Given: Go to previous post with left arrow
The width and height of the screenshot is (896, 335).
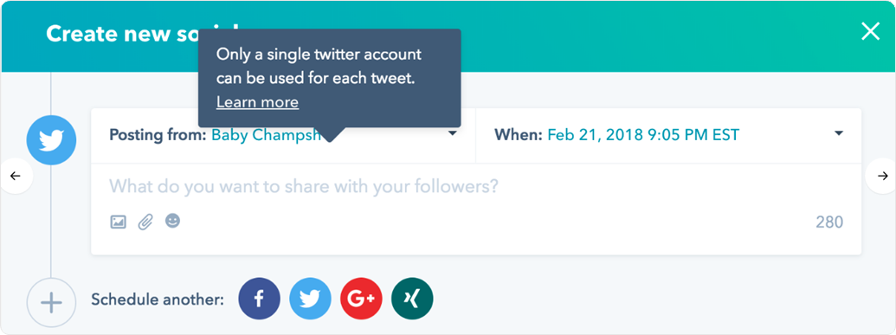Looking at the screenshot, I should coord(16,176).
